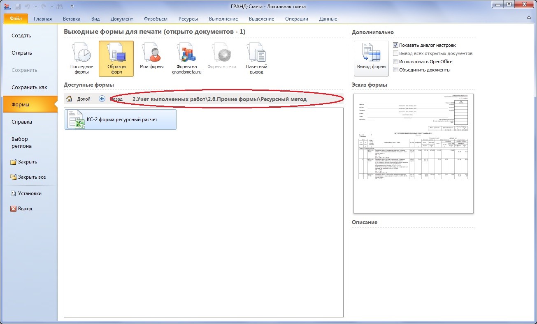Switch to the Выделение ribbon tab
This screenshot has width=537, height=324.
261,19
